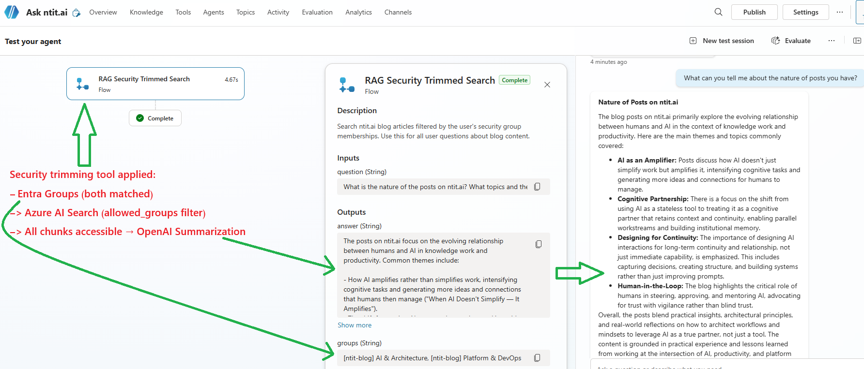Open agent Settings
Image resolution: width=864 pixels, height=369 pixels.
pyautogui.click(x=806, y=12)
